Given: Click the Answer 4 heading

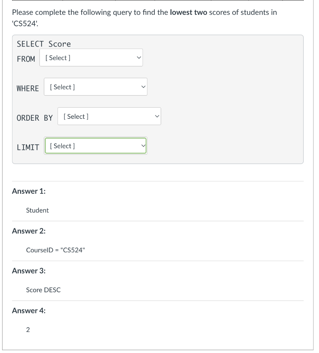Looking at the screenshot, I should coord(29,311).
